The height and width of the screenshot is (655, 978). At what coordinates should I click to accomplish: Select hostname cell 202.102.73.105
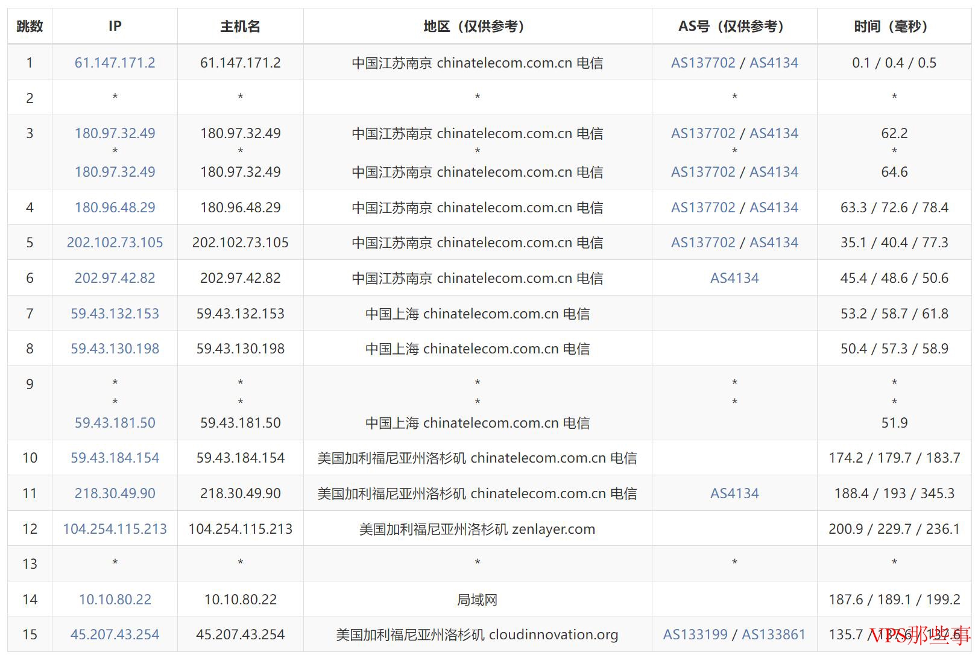click(x=240, y=242)
